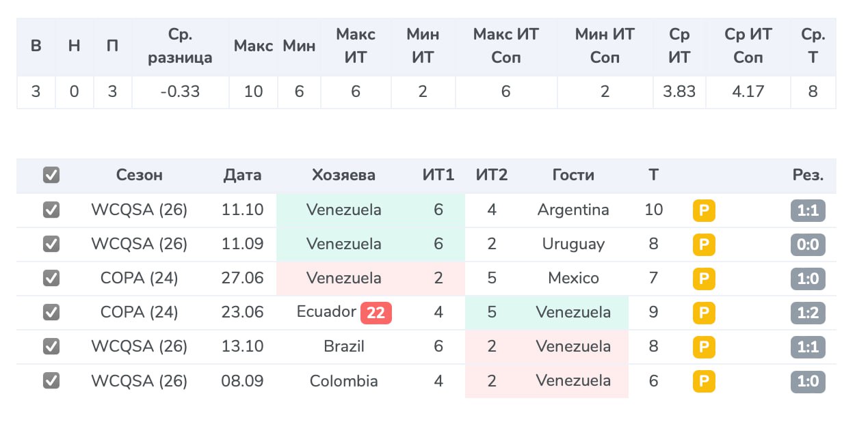Screen dimensions: 855x422
Task: Open the 1:0 result for Colombia–Venezuela
Action: pyautogui.click(x=808, y=381)
